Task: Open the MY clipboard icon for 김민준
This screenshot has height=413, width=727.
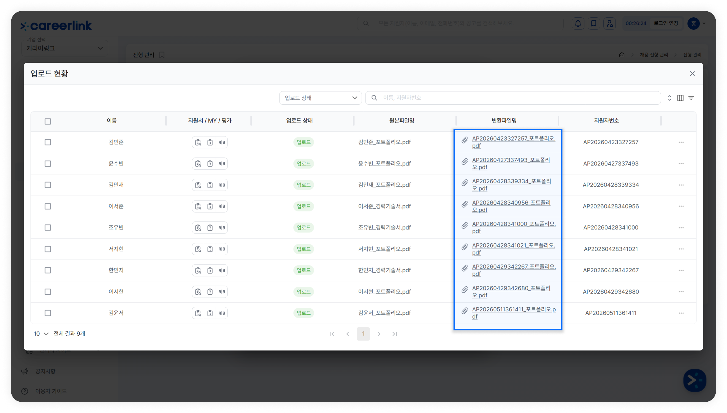Action: pos(210,142)
